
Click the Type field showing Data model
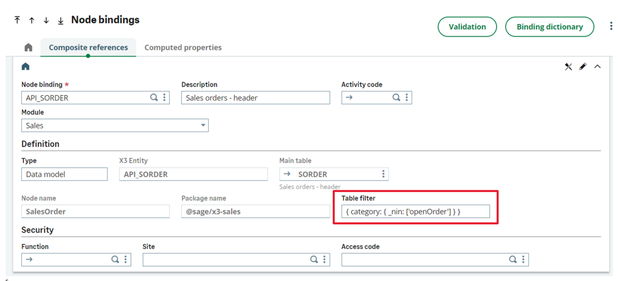64,174
